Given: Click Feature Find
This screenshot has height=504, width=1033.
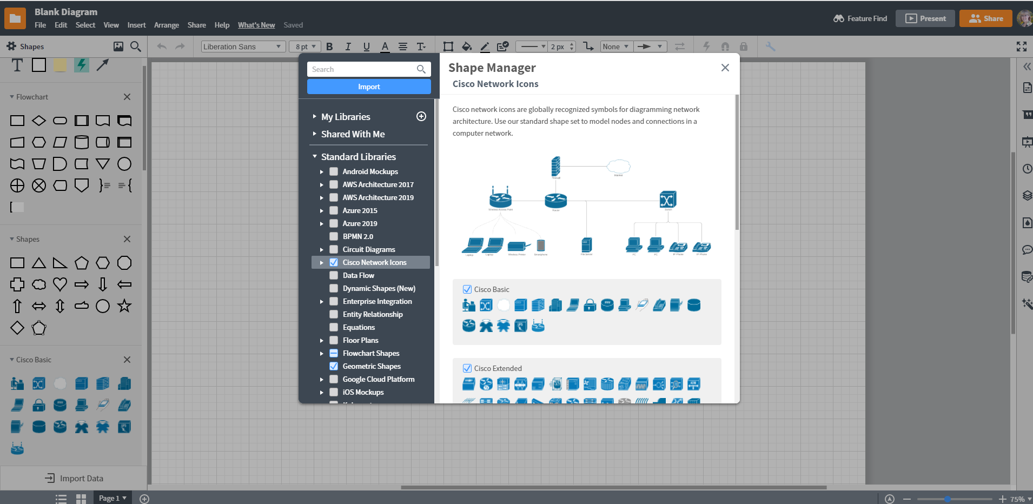Looking at the screenshot, I should 860,18.
